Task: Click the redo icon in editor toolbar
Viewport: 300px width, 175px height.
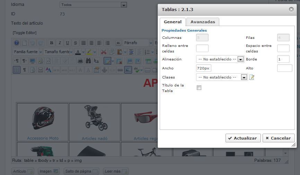Action: tap(41, 43)
